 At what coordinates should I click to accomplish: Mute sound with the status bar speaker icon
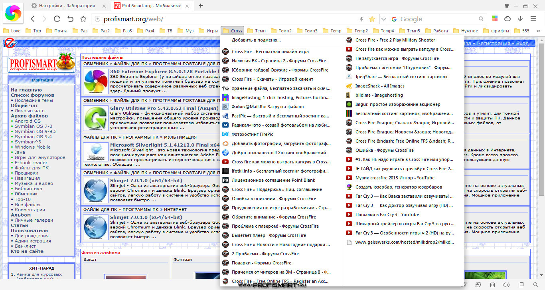coord(507,284)
